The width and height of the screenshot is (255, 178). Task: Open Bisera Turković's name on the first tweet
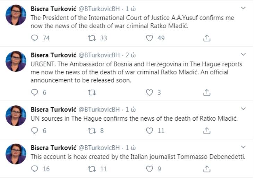pyautogui.click(x=52, y=8)
